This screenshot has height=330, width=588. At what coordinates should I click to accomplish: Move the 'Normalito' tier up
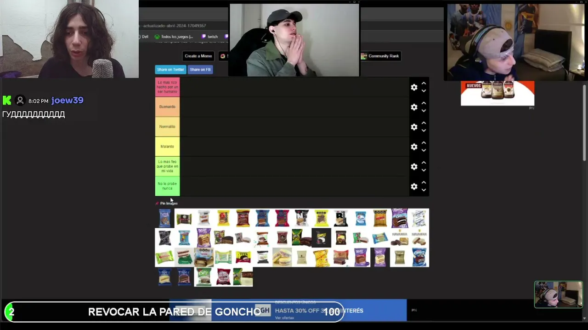424,123
